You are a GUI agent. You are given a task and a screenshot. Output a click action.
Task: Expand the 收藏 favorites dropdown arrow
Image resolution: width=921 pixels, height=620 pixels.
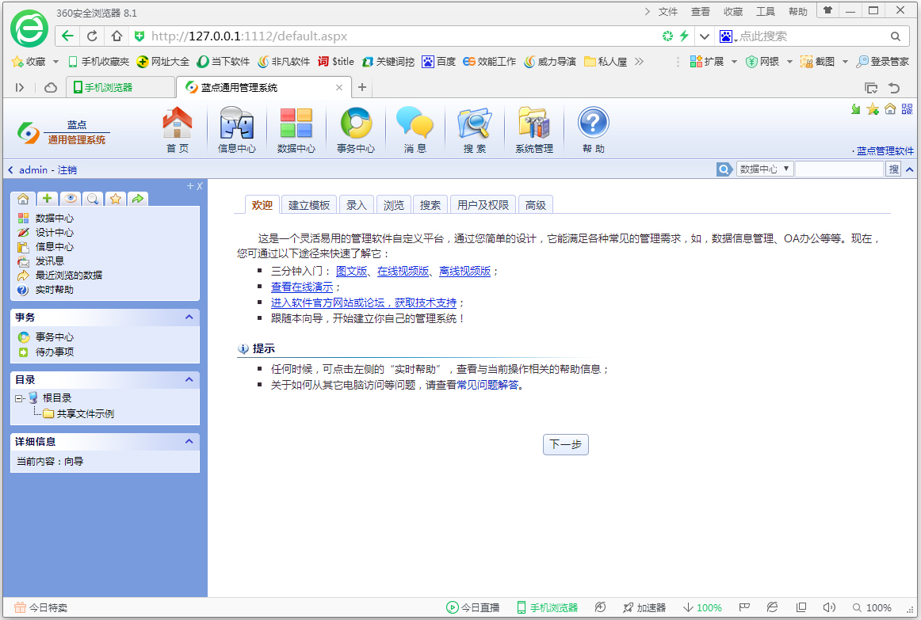pos(55,62)
